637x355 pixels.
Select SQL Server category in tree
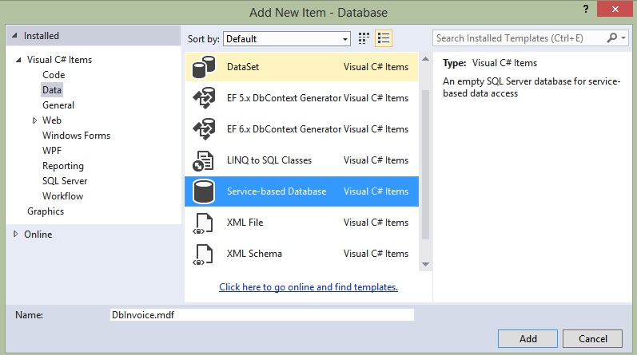click(65, 181)
